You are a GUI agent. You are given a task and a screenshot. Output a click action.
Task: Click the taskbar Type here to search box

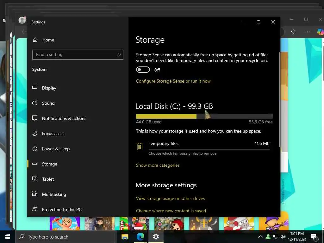coord(66,237)
